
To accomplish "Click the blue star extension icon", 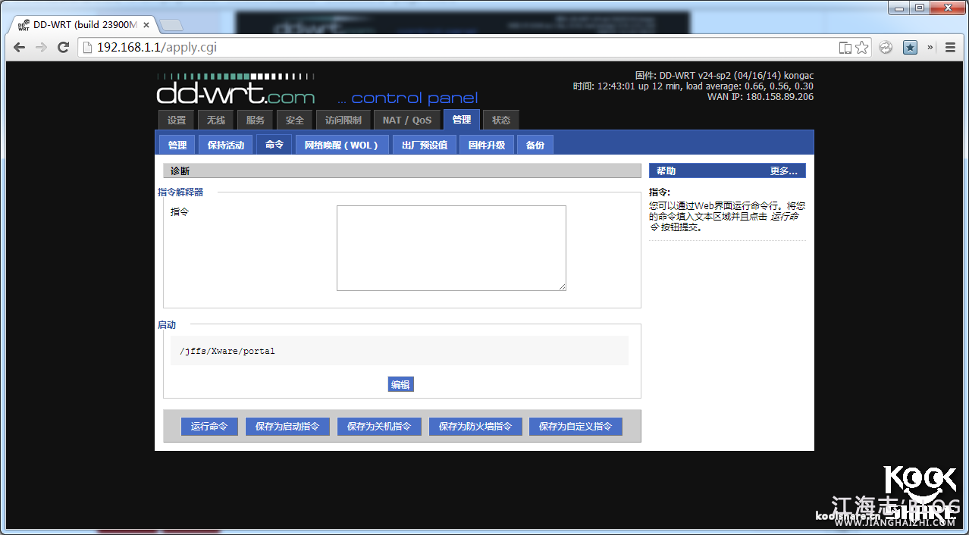I will coord(910,48).
